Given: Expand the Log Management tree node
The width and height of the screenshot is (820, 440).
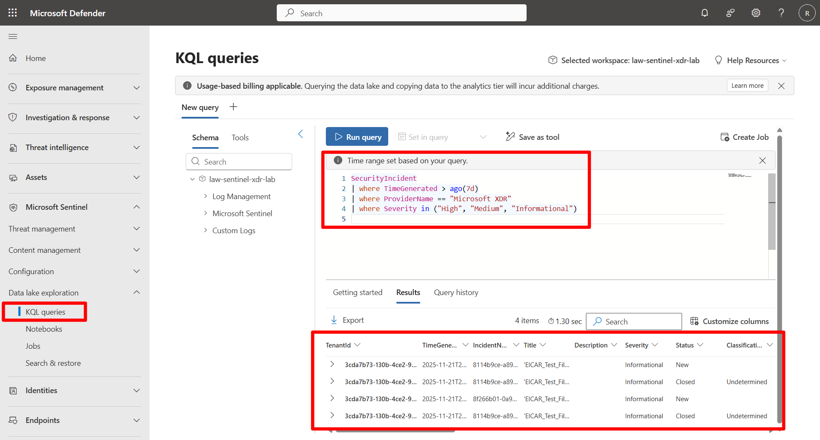Looking at the screenshot, I should pyautogui.click(x=205, y=196).
